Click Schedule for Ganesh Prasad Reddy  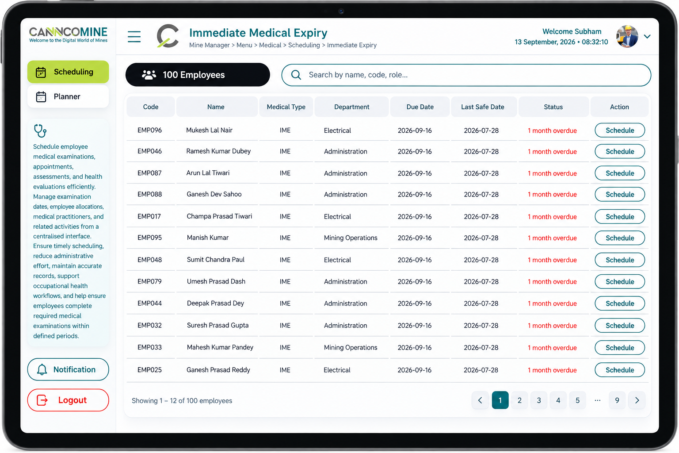tap(620, 370)
